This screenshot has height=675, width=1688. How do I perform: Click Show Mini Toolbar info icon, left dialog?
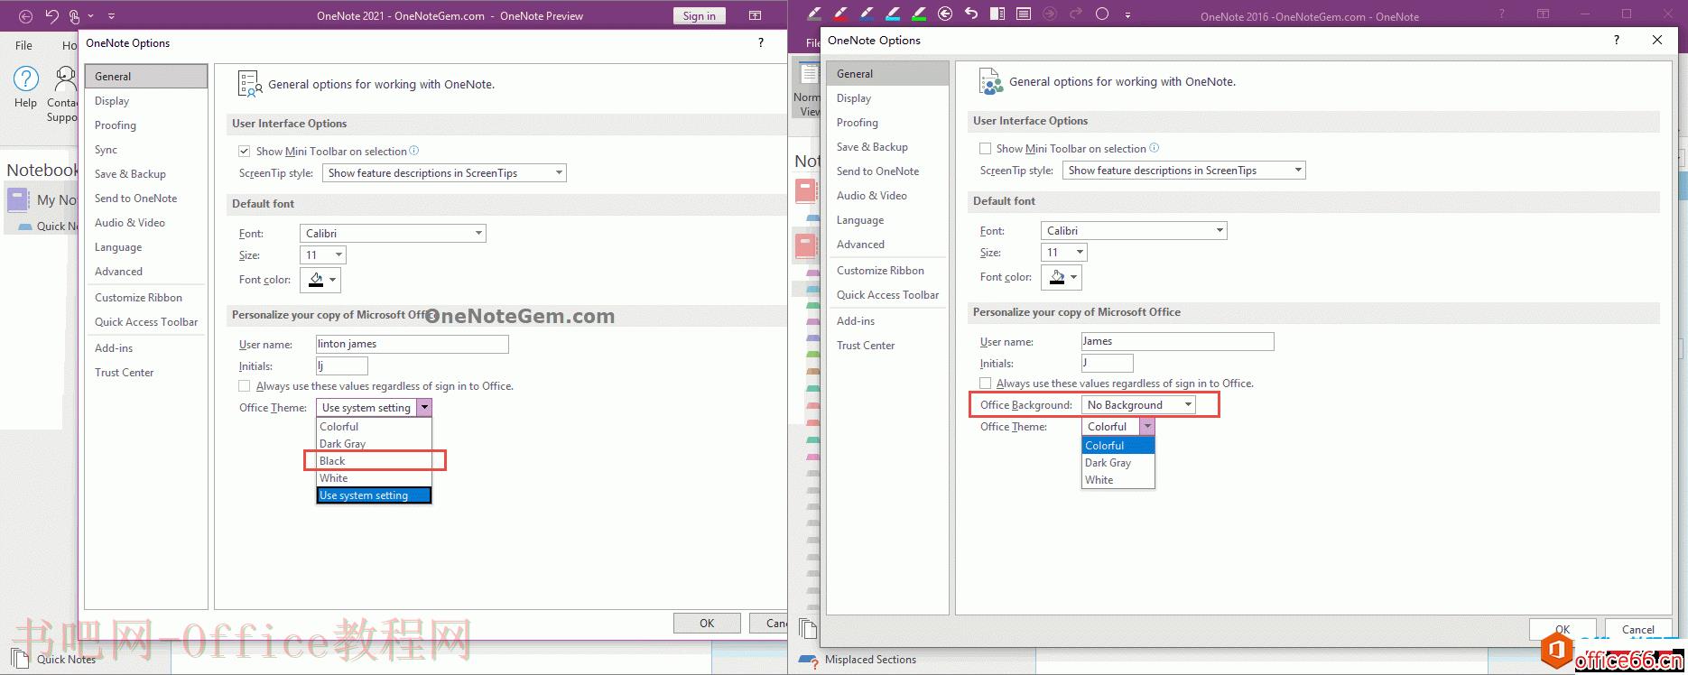(414, 151)
